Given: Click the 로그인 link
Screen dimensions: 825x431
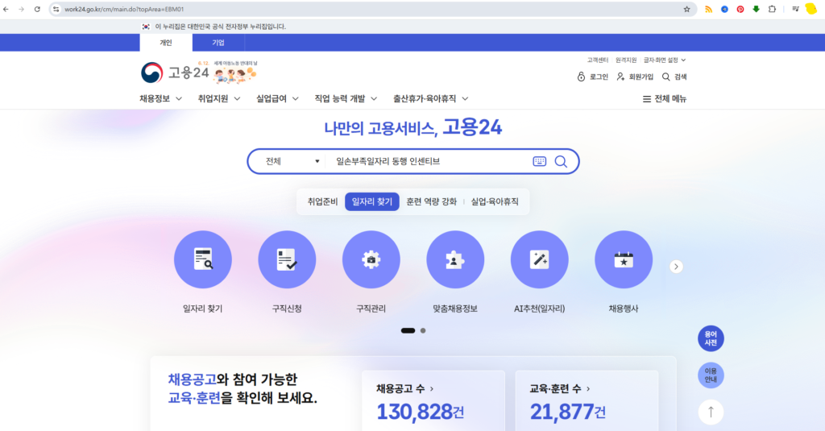Looking at the screenshot, I should click(x=593, y=77).
